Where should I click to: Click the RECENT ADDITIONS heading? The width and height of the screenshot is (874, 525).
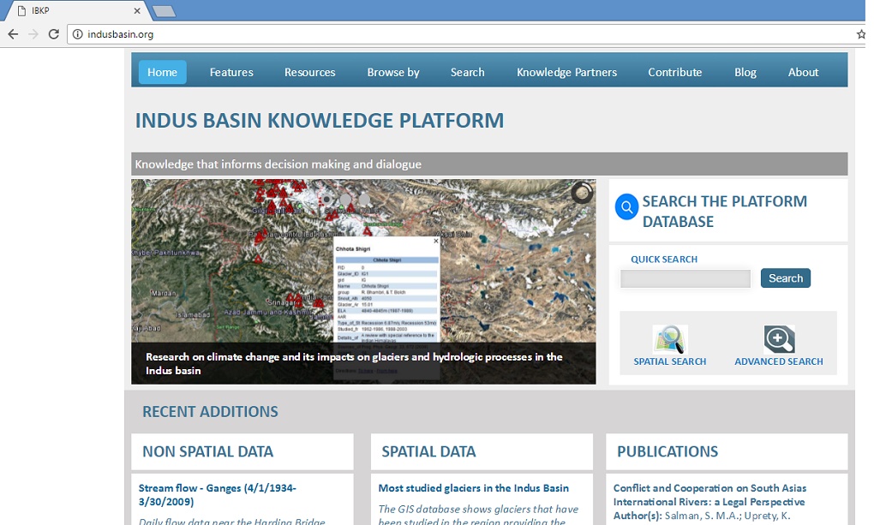click(x=210, y=412)
